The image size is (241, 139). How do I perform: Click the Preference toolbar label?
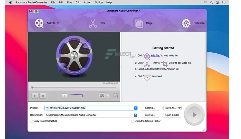pyautogui.click(x=199, y=23)
